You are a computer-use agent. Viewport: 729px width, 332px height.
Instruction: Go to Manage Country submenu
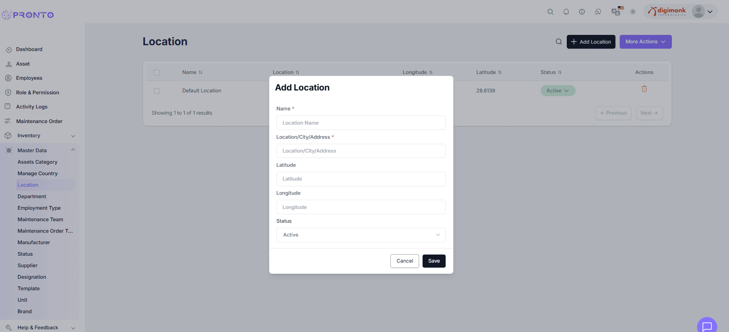[x=38, y=174]
